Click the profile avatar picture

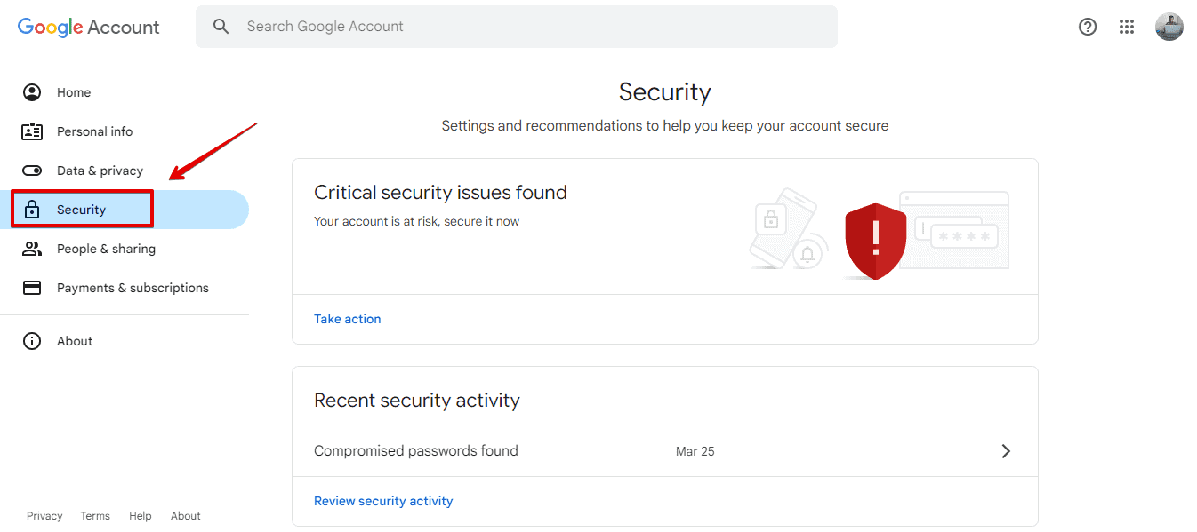(1169, 27)
